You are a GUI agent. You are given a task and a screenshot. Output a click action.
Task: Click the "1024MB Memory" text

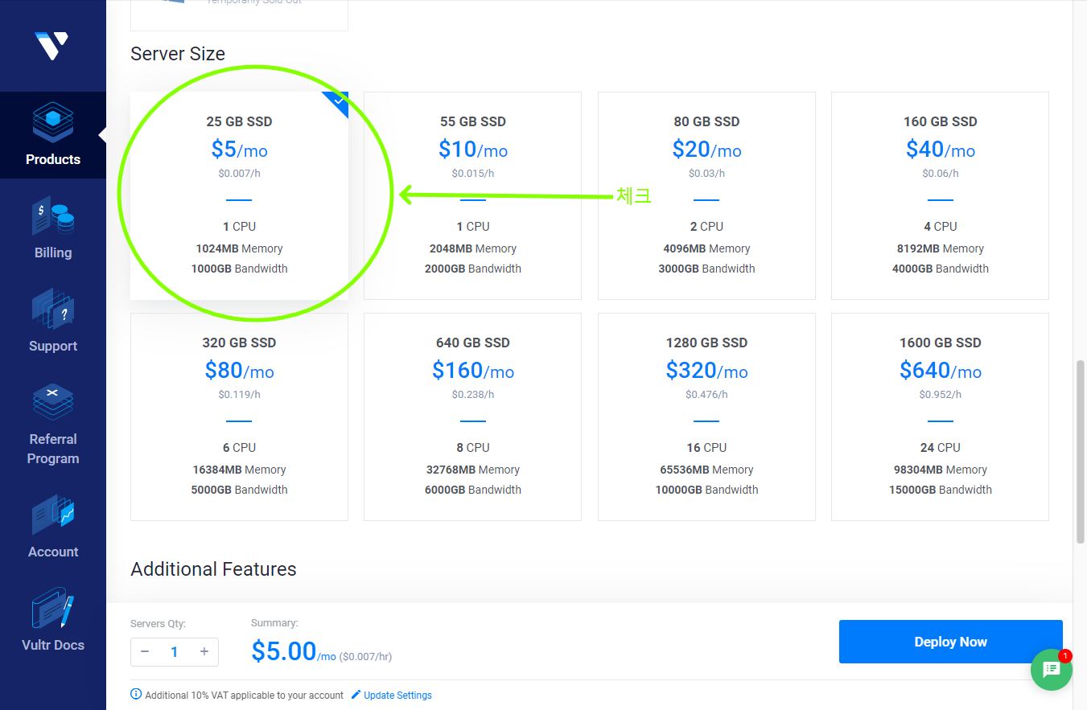[239, 248]
